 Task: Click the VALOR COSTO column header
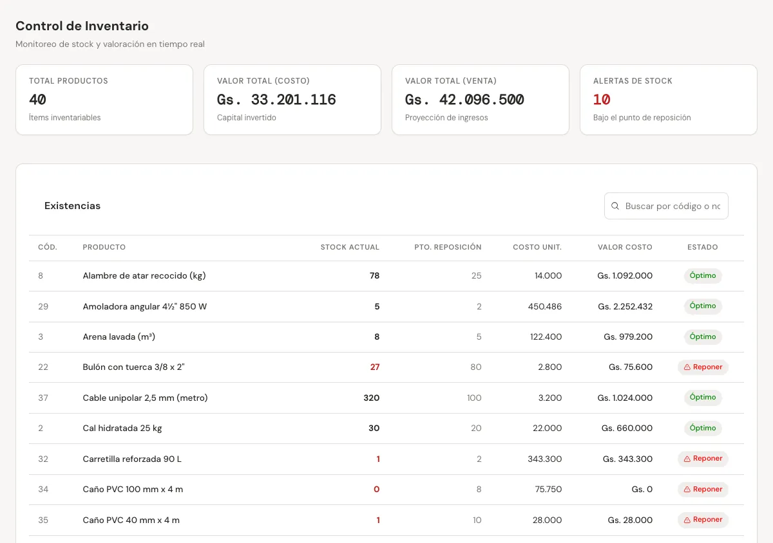click(x=625, y=247)
